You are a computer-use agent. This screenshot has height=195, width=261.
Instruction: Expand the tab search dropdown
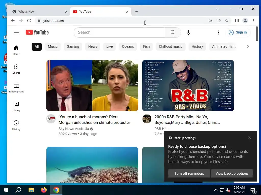tap(218, 9)
